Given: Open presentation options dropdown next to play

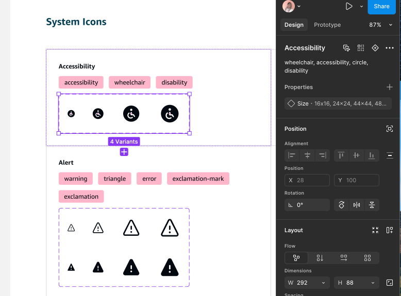Looking at the screenshot, I should [x=361, y=6].
